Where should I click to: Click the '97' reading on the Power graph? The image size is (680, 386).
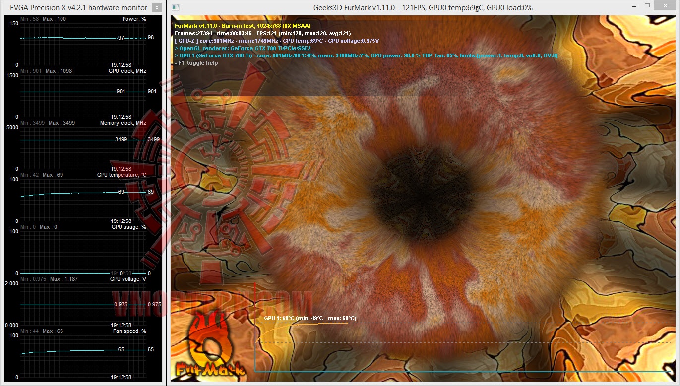(121, 38)
